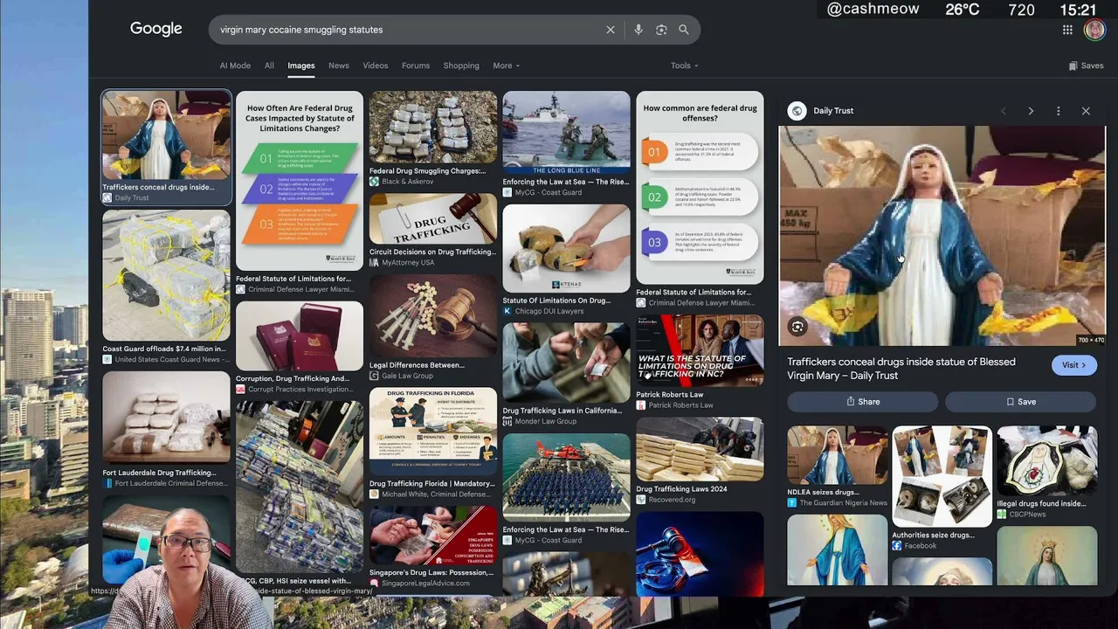This screenshot has width=1118, height=629.
Task: Open the Tools filter options
Action: (685, 66)
